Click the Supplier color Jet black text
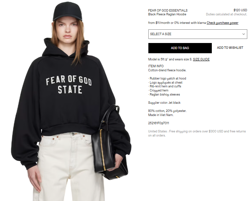 [x=164, y=103]
